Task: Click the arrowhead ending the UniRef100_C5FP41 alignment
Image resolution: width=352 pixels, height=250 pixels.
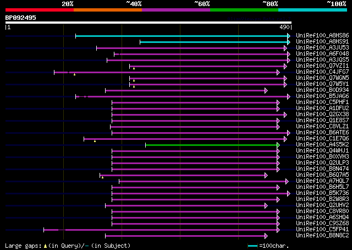Action: (278, 230)
